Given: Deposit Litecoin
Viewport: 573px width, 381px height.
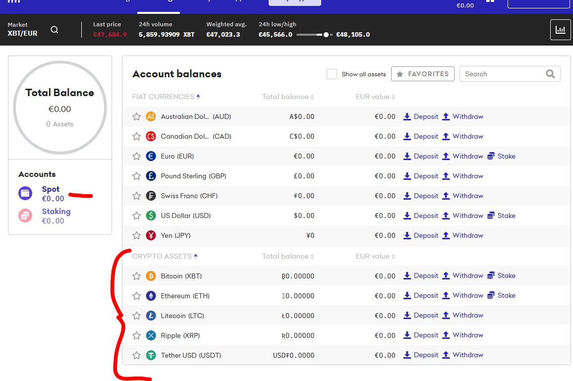Looking at the screenshot, I should coord(421,315).
